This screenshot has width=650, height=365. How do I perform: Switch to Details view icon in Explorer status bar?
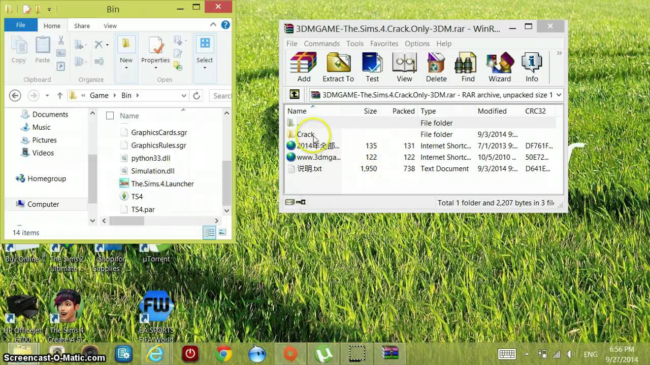pyautogui.click(x=209, y=233)
